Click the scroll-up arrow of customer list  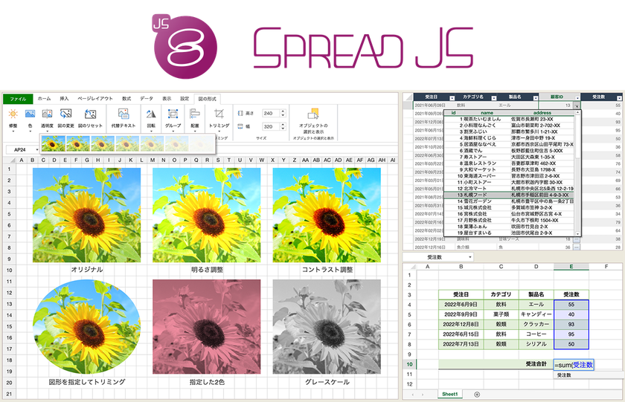click(577, 113)
